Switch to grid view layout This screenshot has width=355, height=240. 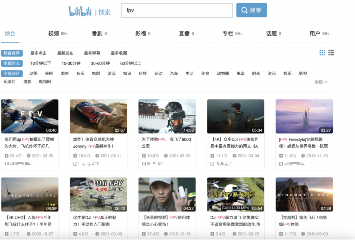(x=322, y=52)
